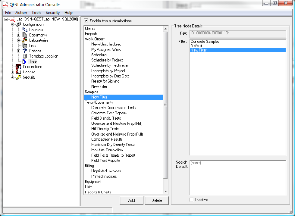
Task: Open the Action menu
Action: click(21, 12)
